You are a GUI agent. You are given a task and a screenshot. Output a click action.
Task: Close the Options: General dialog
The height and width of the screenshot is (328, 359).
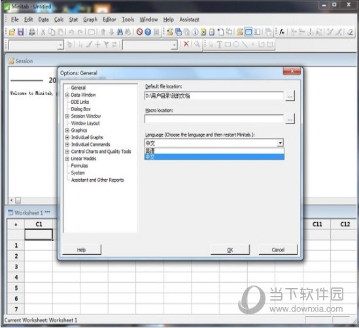coord(292,71)
